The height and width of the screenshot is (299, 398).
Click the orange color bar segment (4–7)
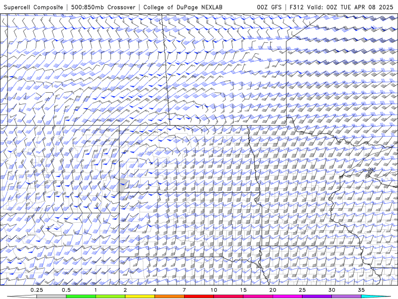(169, 297)
